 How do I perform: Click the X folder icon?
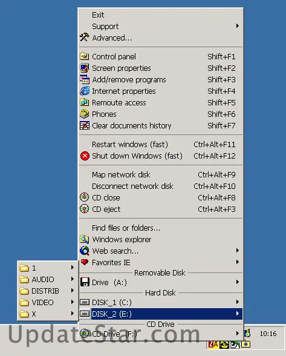[x=24, y=314]
